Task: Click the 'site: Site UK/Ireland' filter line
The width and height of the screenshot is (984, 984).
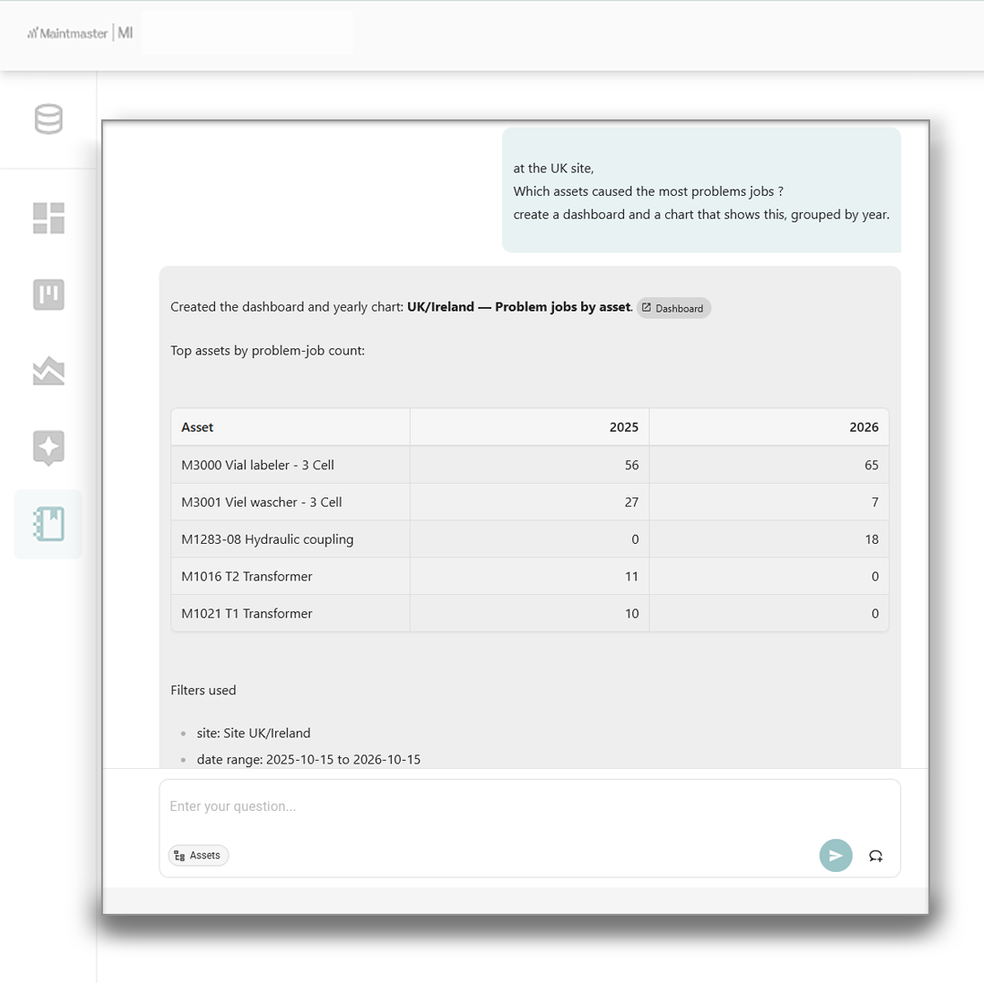Action: 253,733
